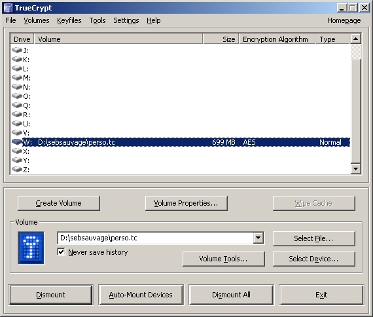The height and width of the screenshot is (317, 373).
Task: Exit TrueCrypt with Exit button
Action: [x=321, y=295]
